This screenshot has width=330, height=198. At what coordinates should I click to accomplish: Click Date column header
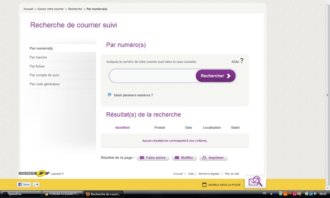[x=189, y=128]
